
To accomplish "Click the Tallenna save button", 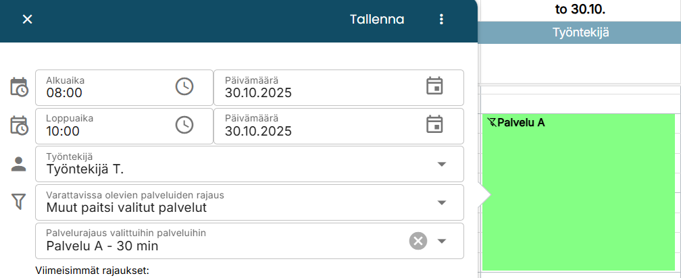I will click(x=377, y=20).
